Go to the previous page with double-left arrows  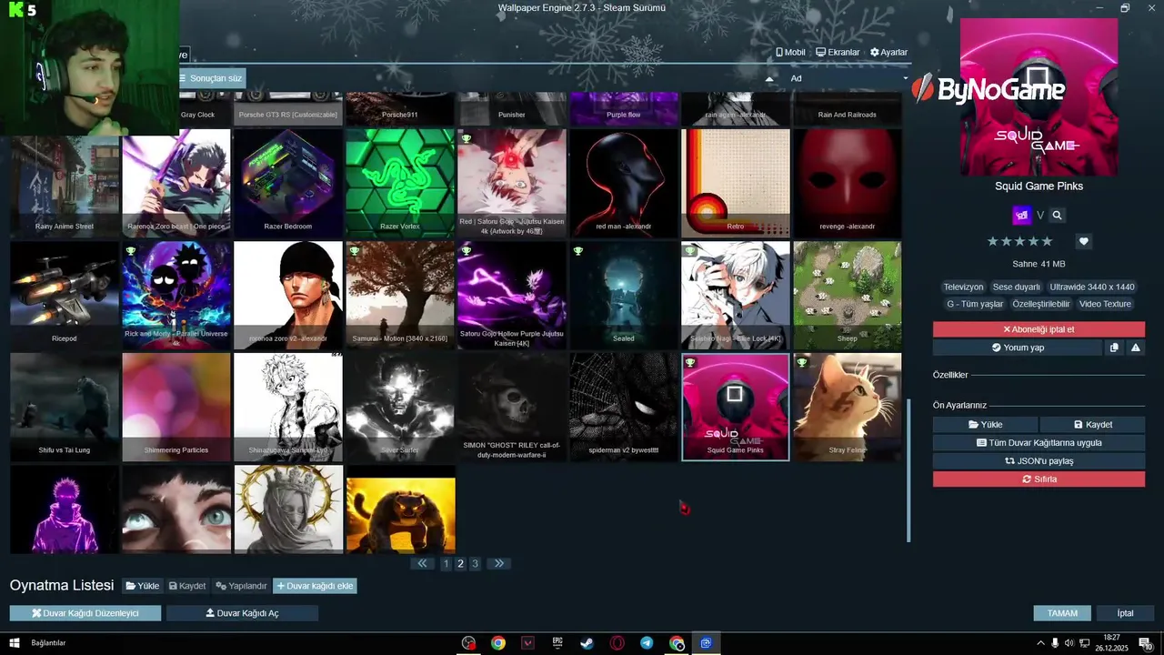pyautogui.click(x=422, y=564)
